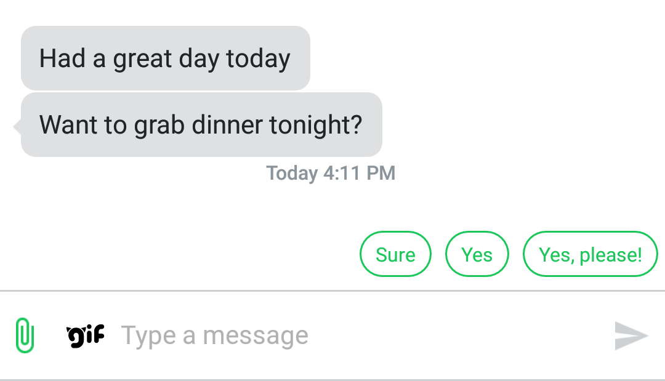This screenshot has height=381, width=665.
Task: Select the "Yes" suggested reply
Action: pos(477,254)
